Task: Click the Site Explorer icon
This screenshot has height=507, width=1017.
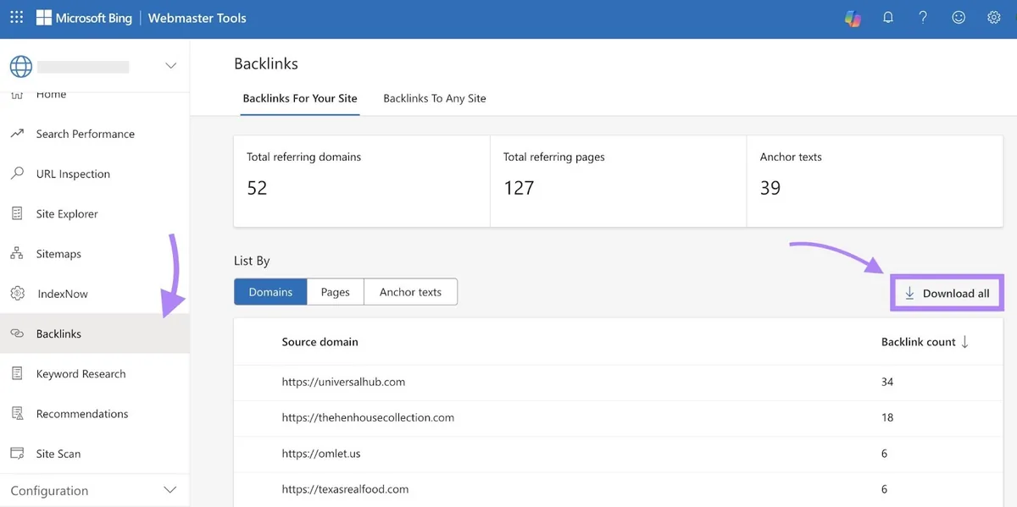Action: coord(17,213)
